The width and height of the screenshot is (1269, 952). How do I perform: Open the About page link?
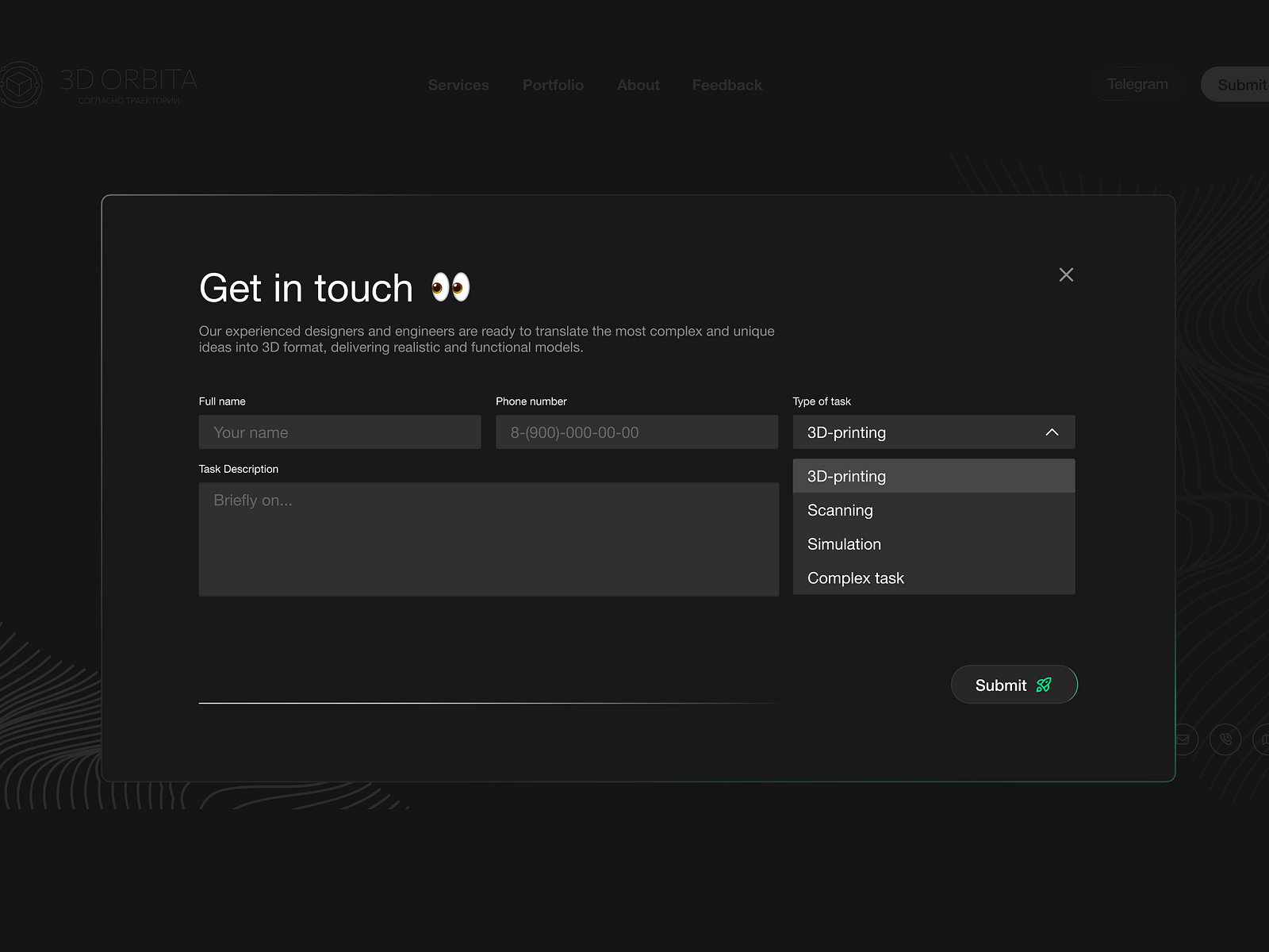coord(638,85)
